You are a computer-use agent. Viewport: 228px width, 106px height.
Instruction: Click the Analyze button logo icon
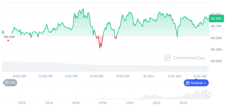pos(188,83)
